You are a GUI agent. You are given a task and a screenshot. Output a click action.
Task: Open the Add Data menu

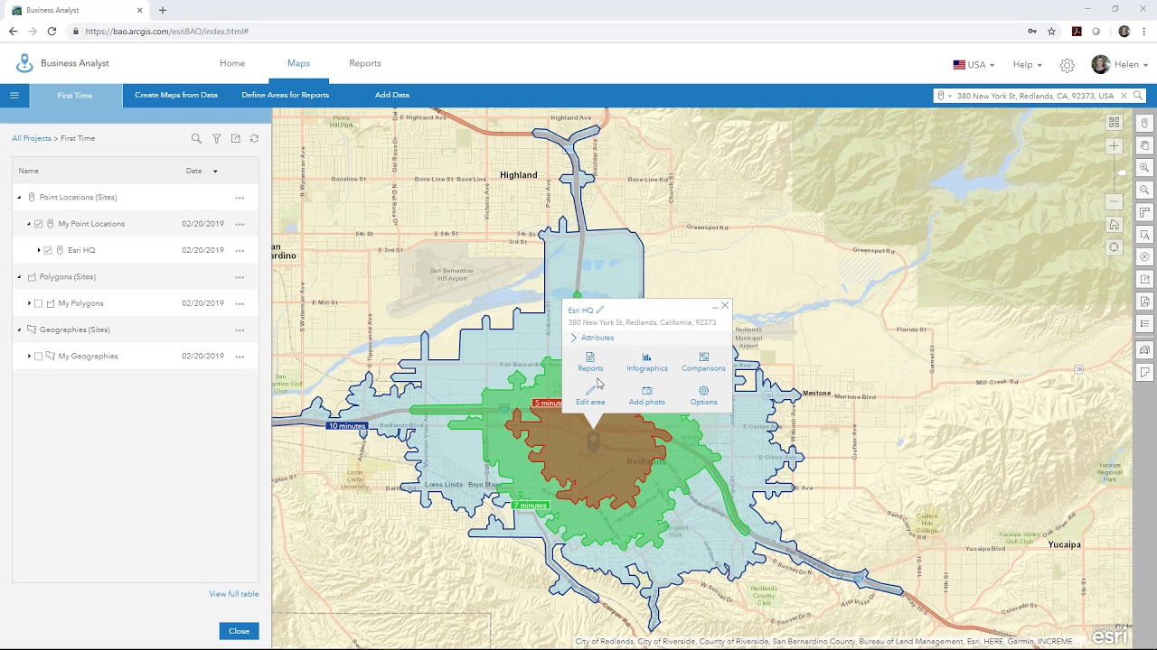point(392,95)
